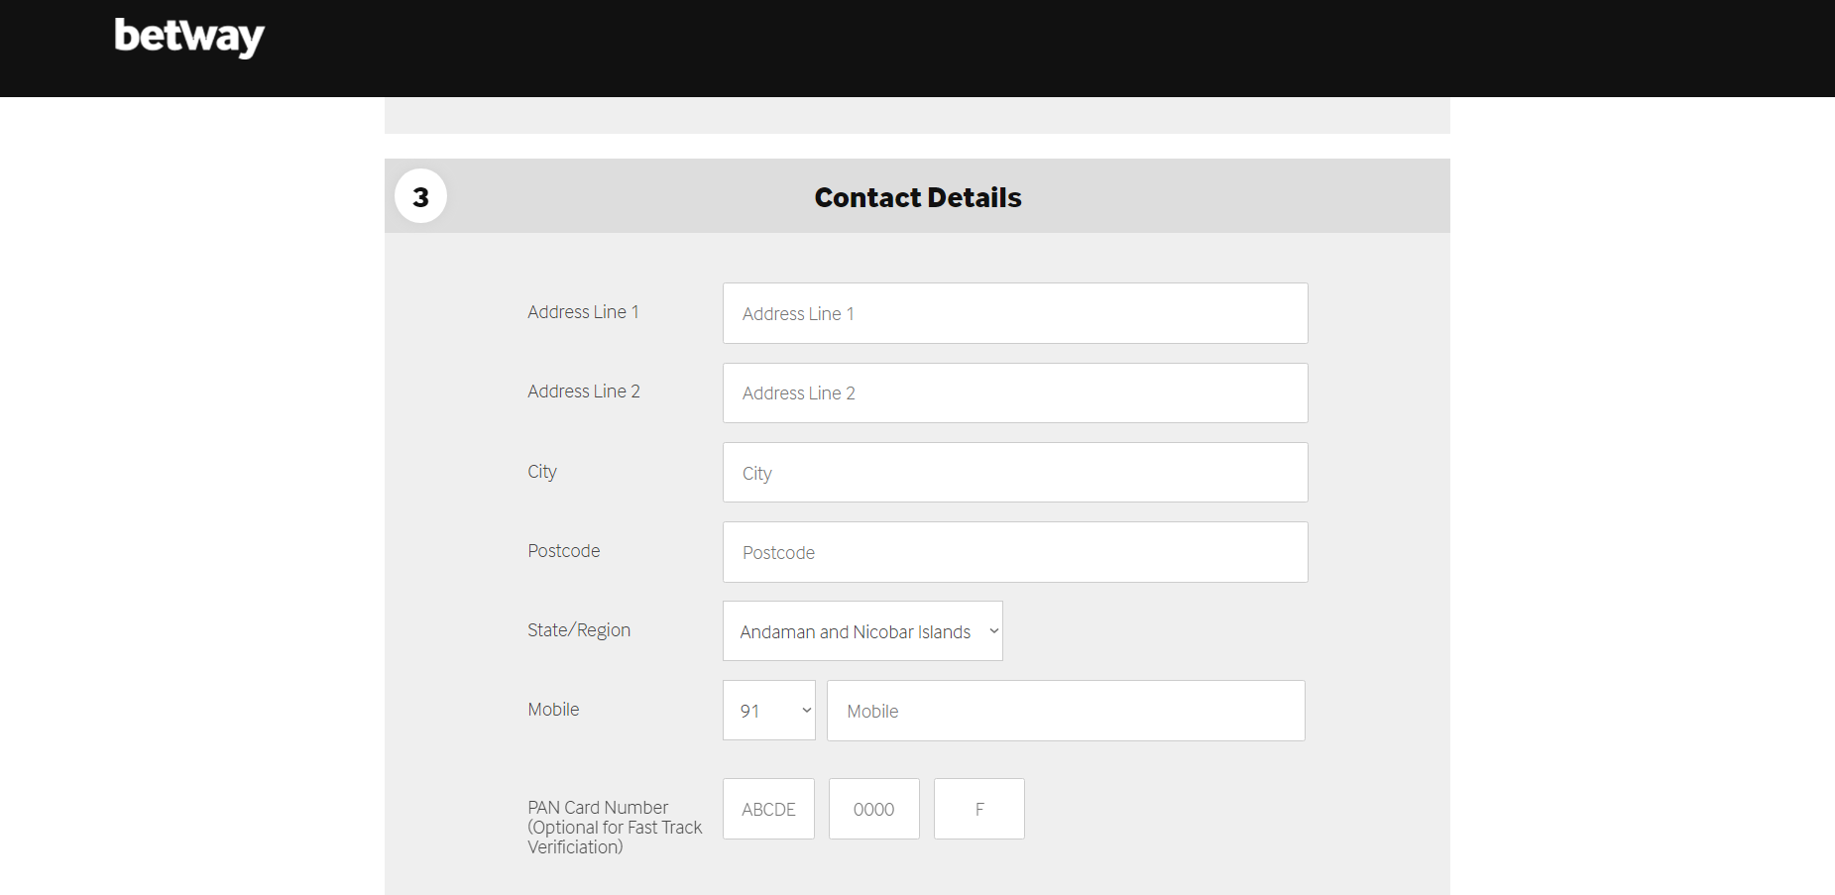Viewport: 1835px width, 895px height.
Task: Click the State/Region label text
Action: coord(579,629)
